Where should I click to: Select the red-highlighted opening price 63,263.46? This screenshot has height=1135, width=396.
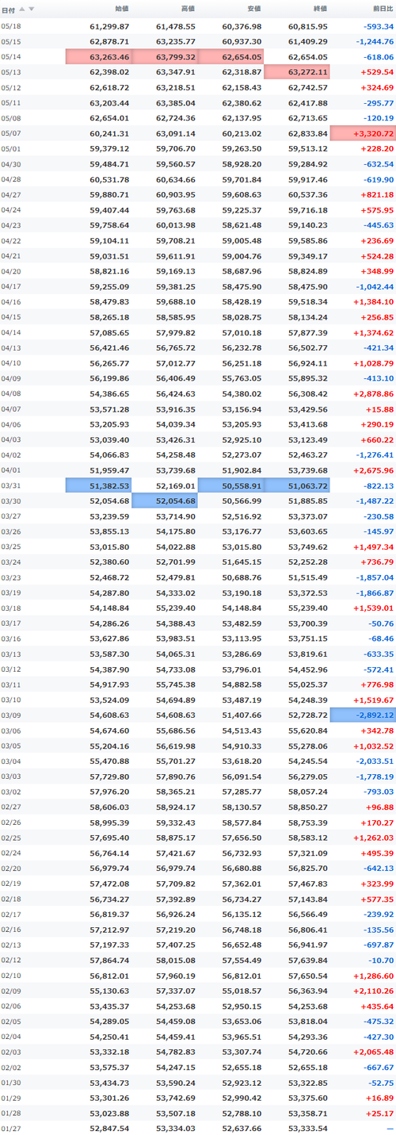tap(99, 56)
